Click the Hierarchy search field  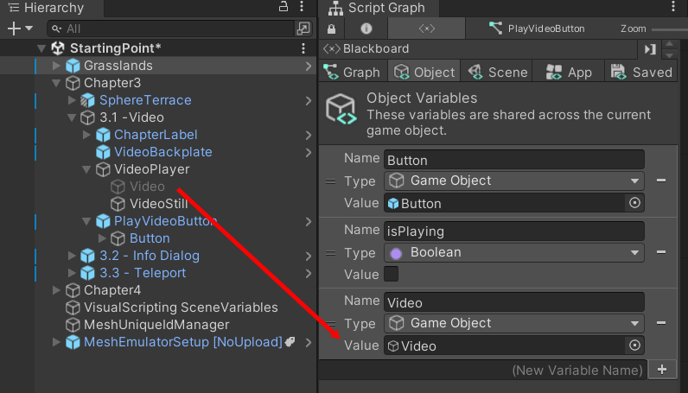point(171,29)
